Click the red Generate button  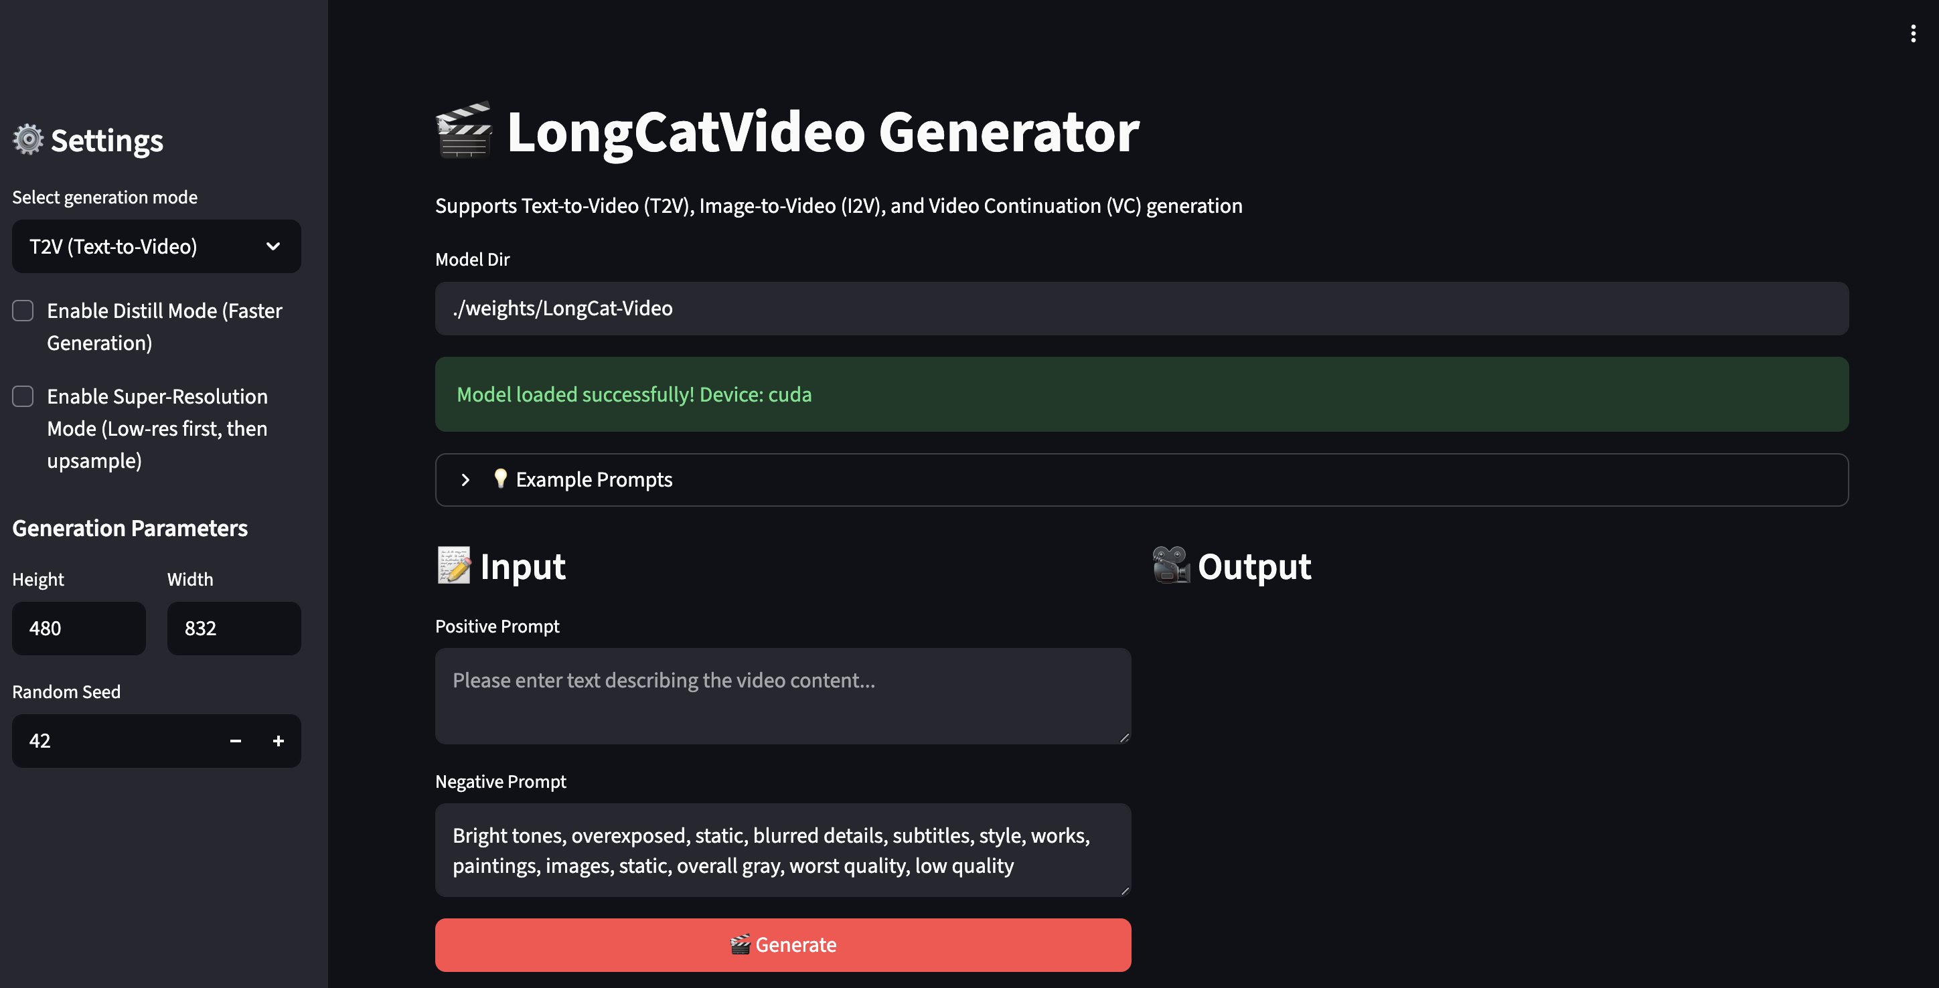pyautogui.click(x=783, y=944)
